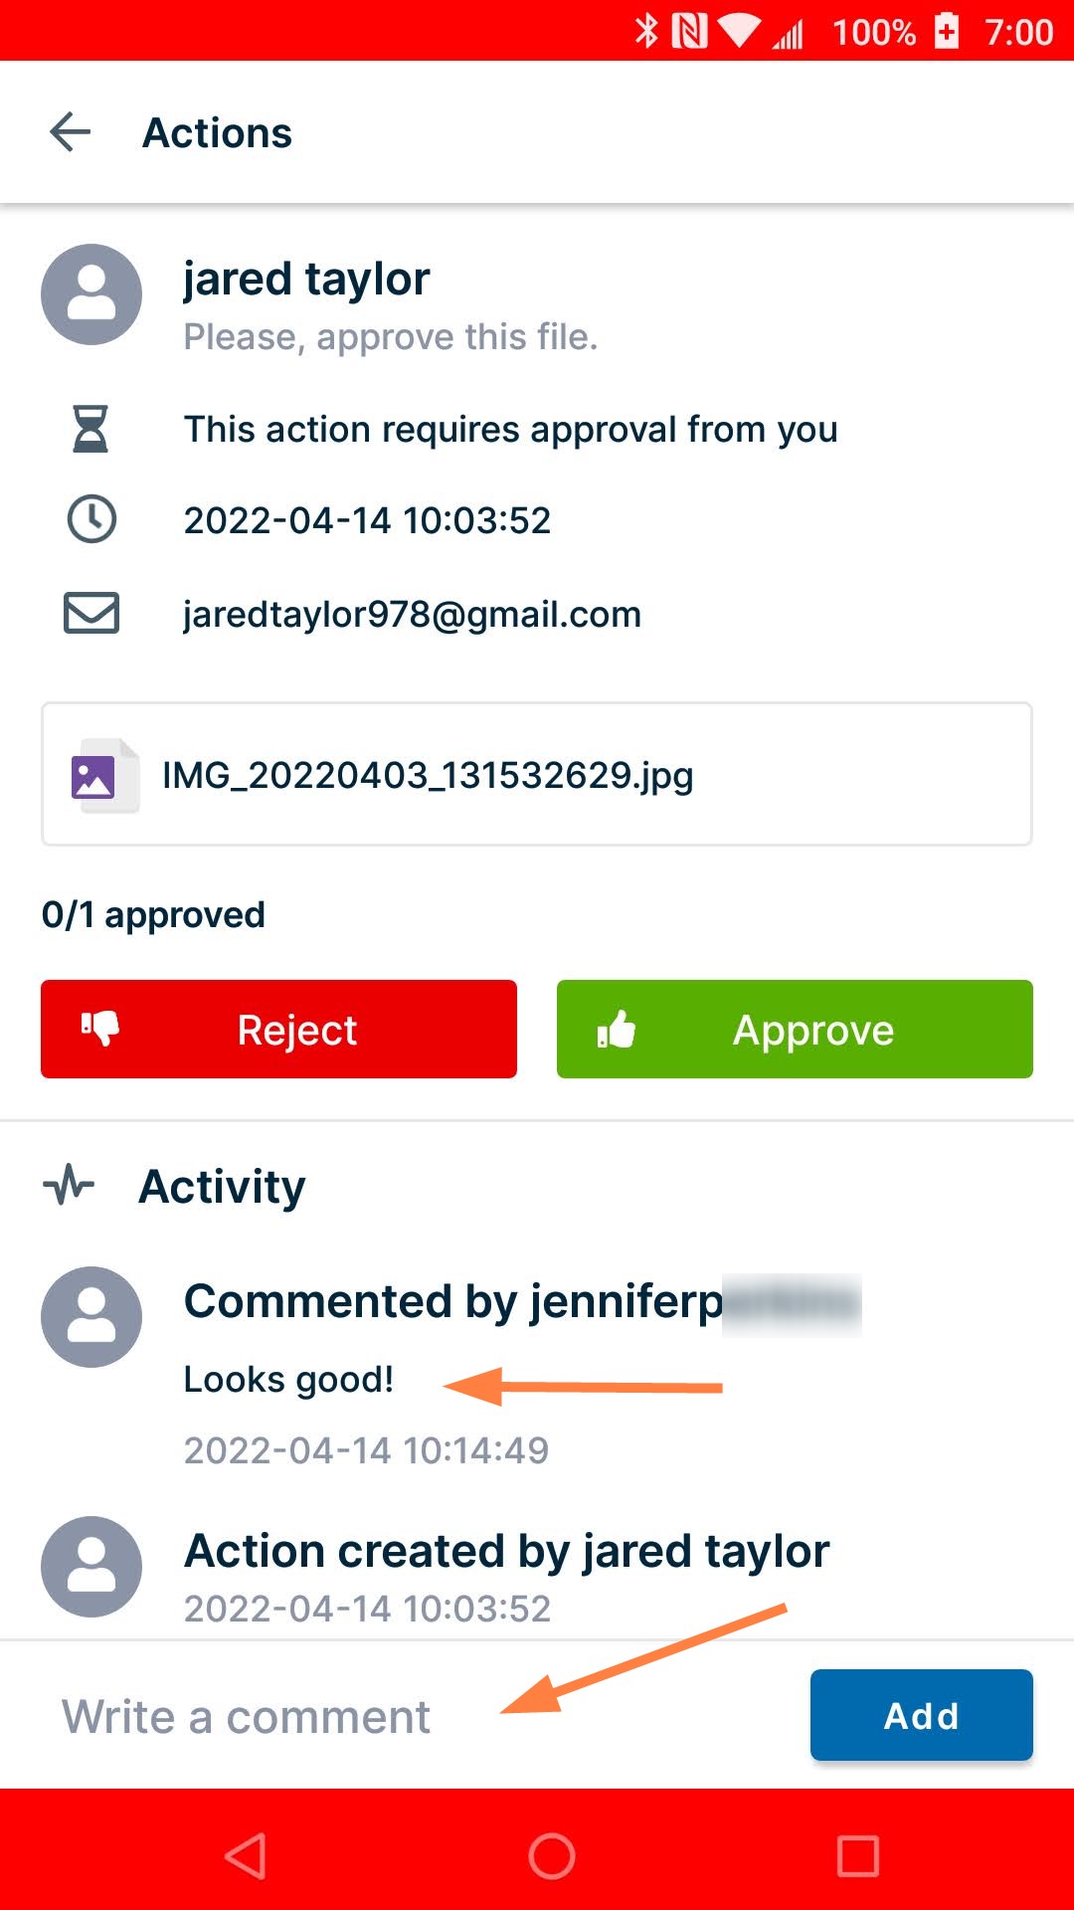1074x1910 pixels.
Task: Tap the jaredtaylor978@gmail.com email address
Action: 413,614
